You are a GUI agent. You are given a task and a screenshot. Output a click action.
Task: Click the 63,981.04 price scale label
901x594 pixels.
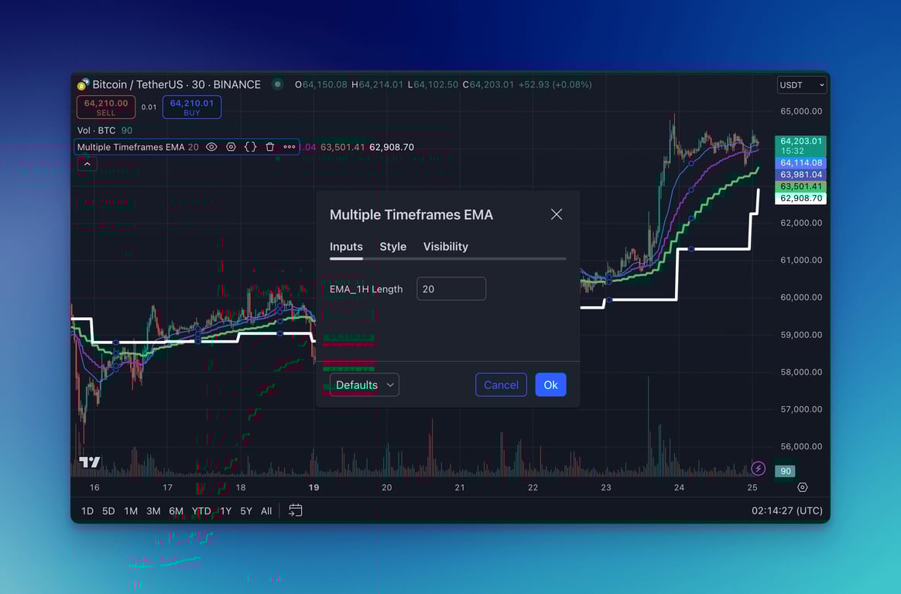(800, 175)
